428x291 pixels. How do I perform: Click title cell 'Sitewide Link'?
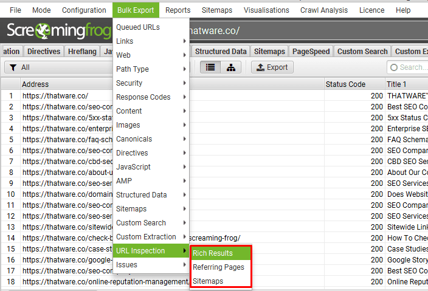click(x=407, y=227)
